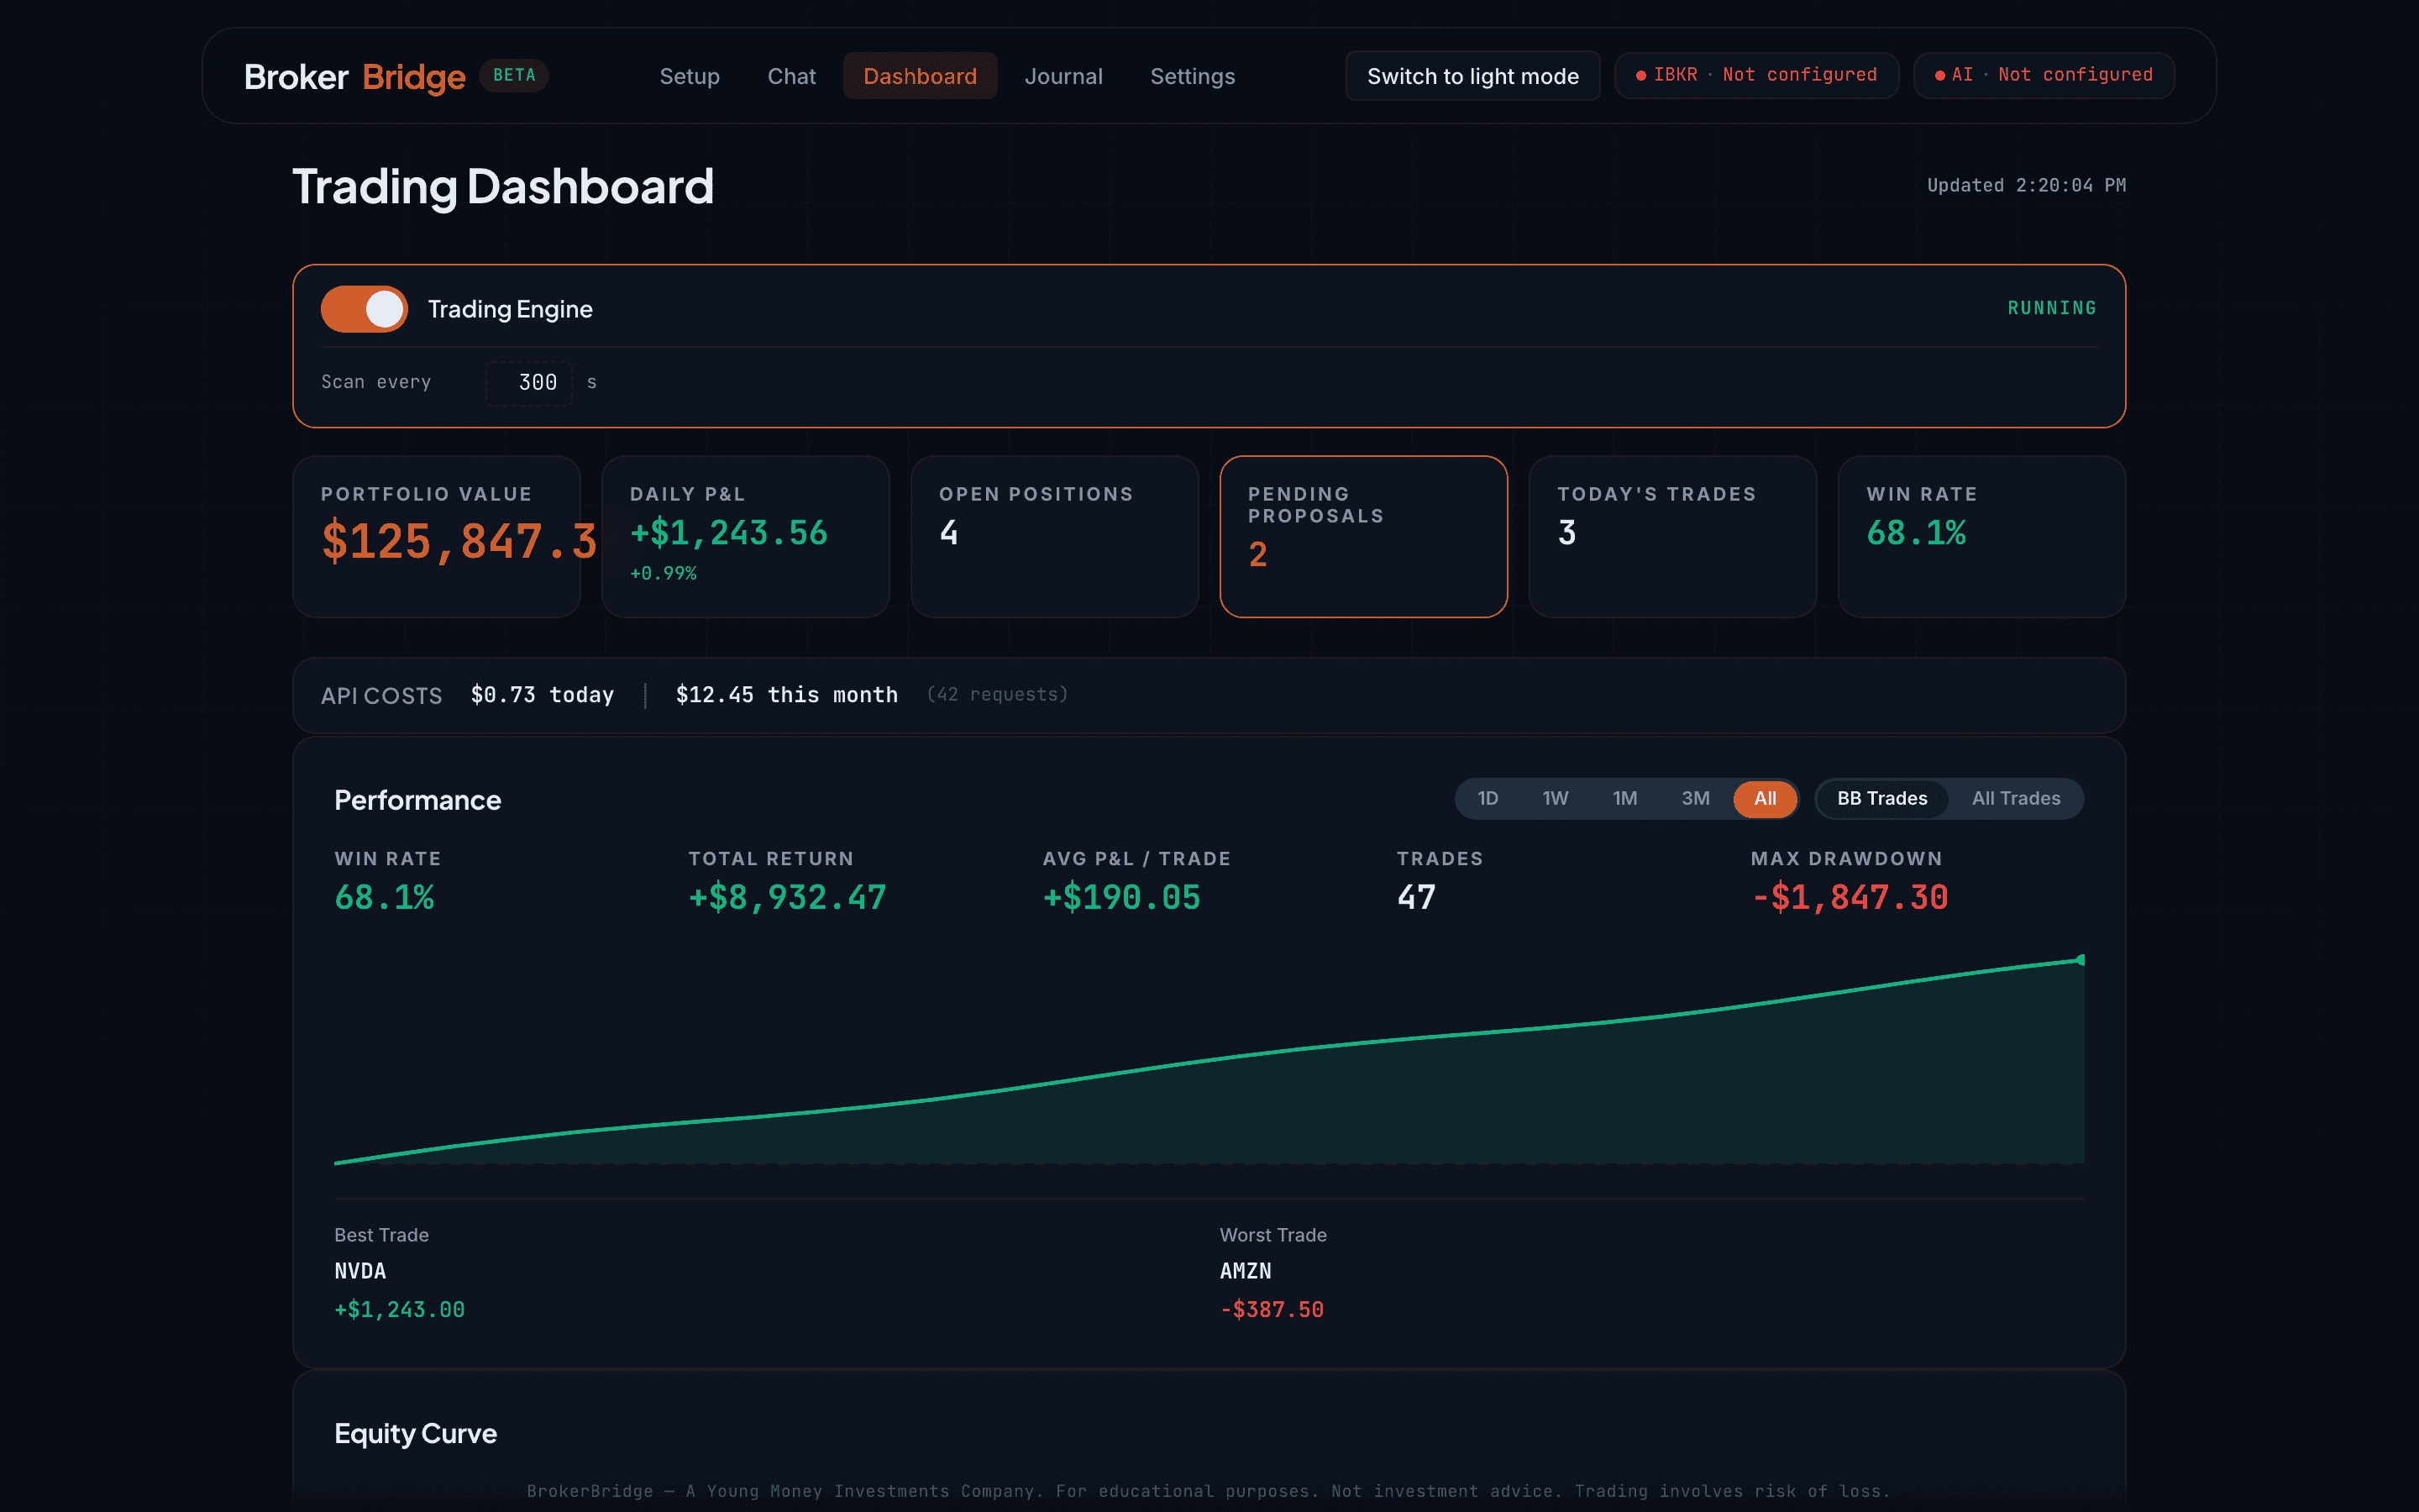Click the $12.45 this month cost
The width and height of the screenshot is (2419, 1512).
[x=787, y=695]
